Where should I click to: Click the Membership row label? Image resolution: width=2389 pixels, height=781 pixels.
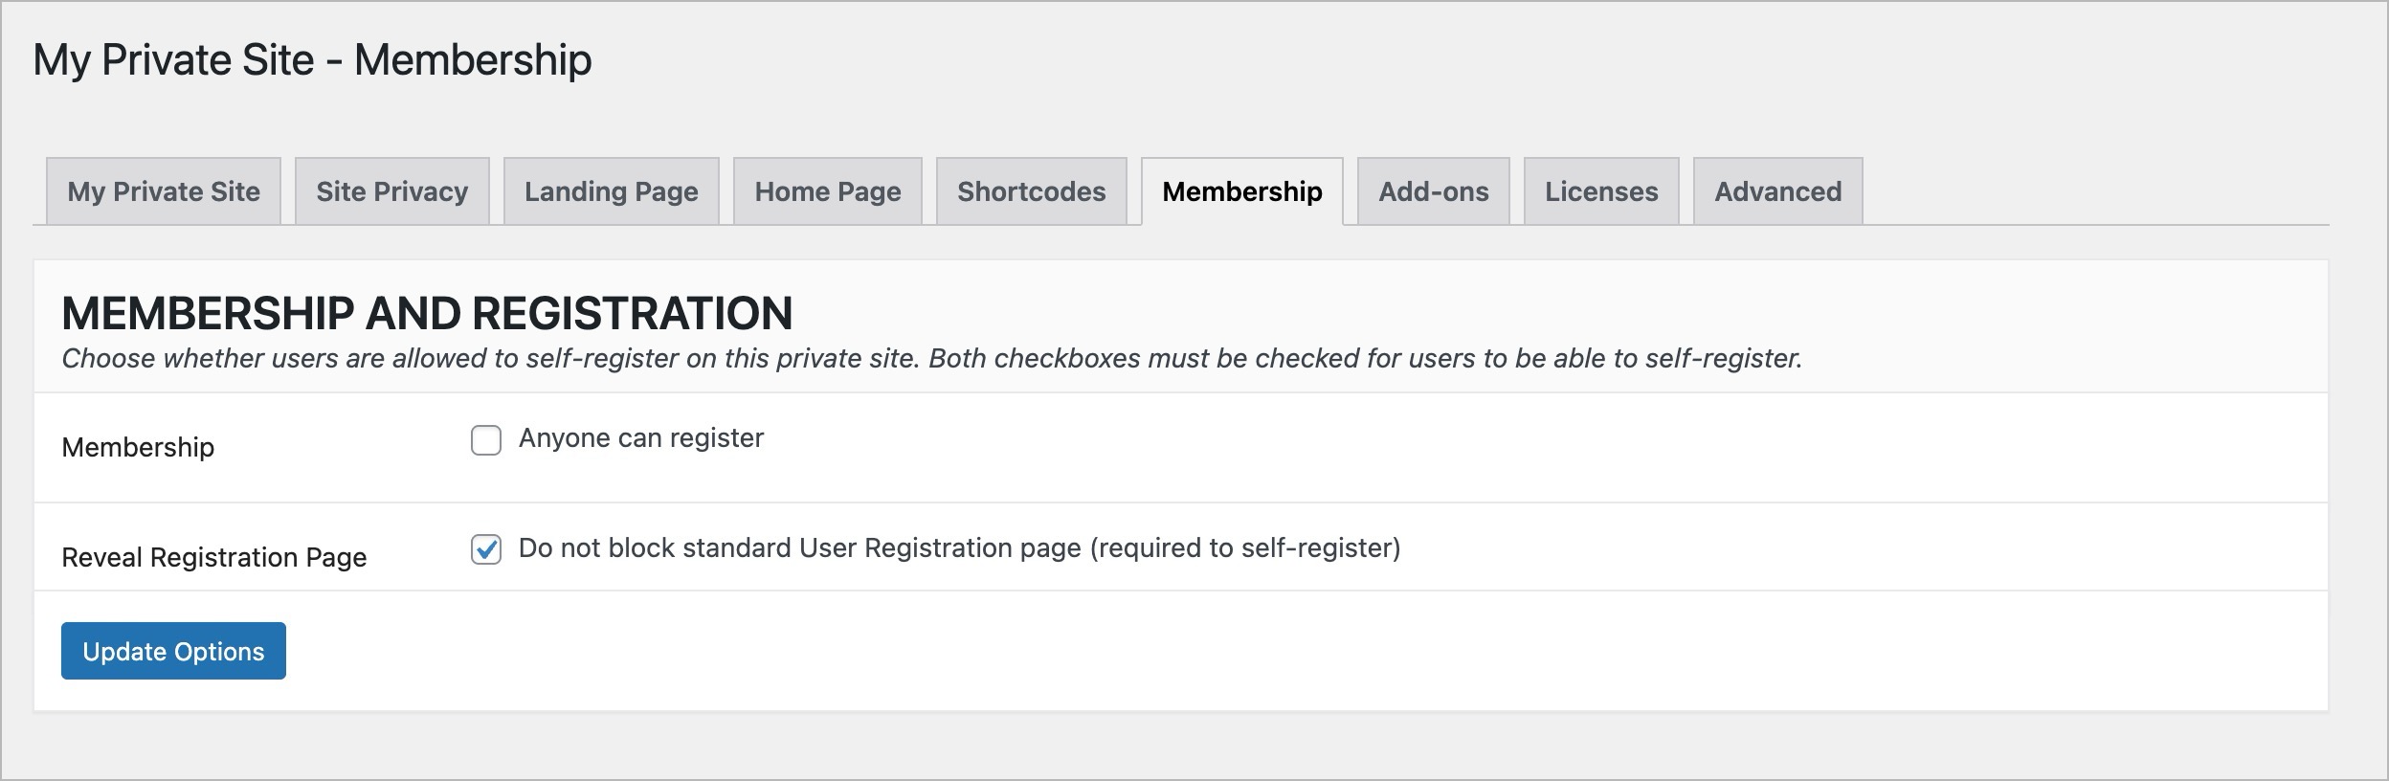138,447
